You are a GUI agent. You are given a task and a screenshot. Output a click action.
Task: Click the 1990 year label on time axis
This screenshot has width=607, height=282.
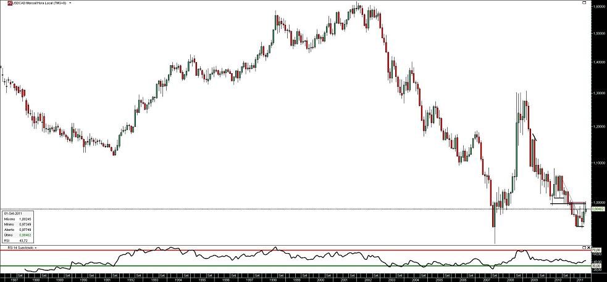tap(83, 280)
